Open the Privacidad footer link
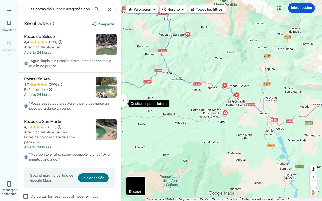 (232, 199)
